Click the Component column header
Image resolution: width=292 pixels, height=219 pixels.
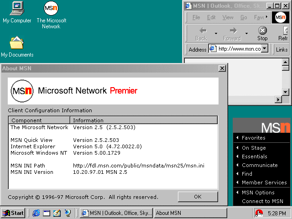pos(39,120)
